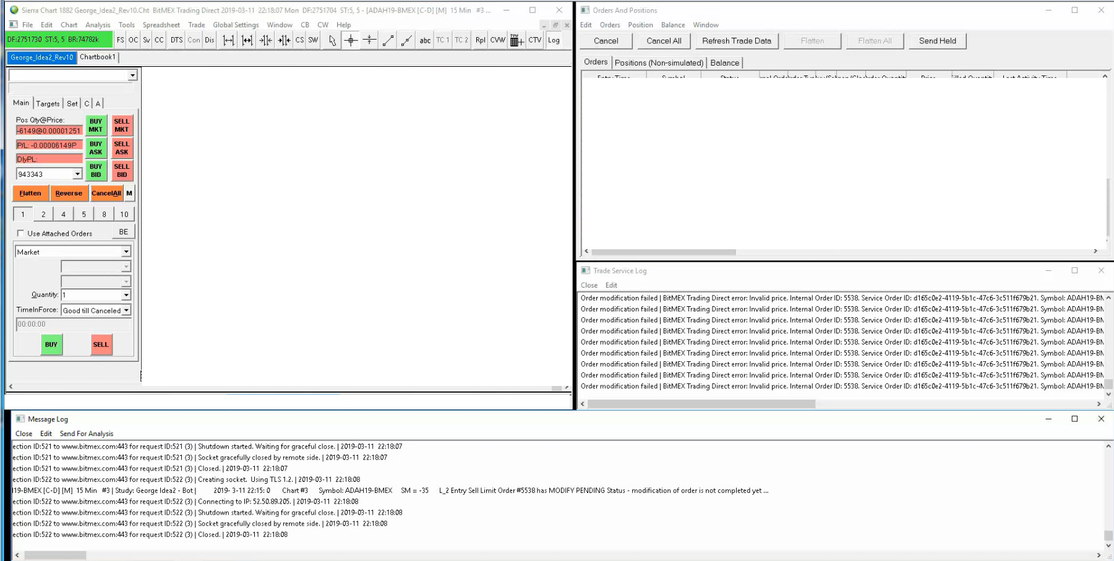Image resolution: width=1114 pixels, height=561 pixels.
Task: Click the TC 1 toolbar button
Action: (x=443, y=40)
